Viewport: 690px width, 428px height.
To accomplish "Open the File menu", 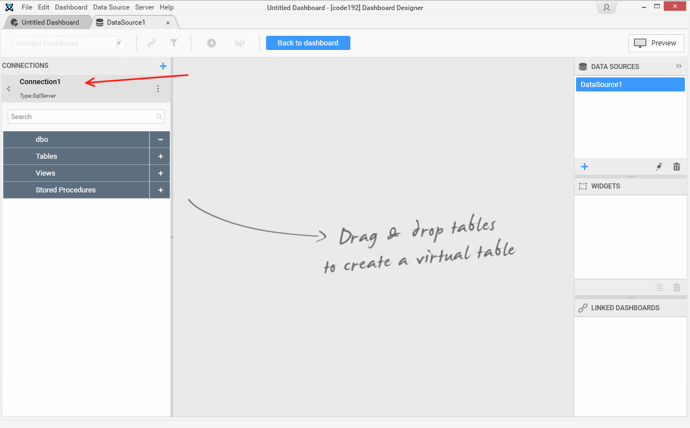I will (27, 7).
